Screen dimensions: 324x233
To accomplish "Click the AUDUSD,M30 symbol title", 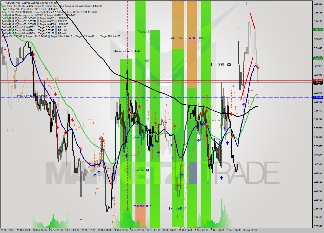I will [x=13, y=3].
